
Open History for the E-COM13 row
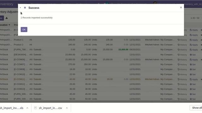(182, 89)
